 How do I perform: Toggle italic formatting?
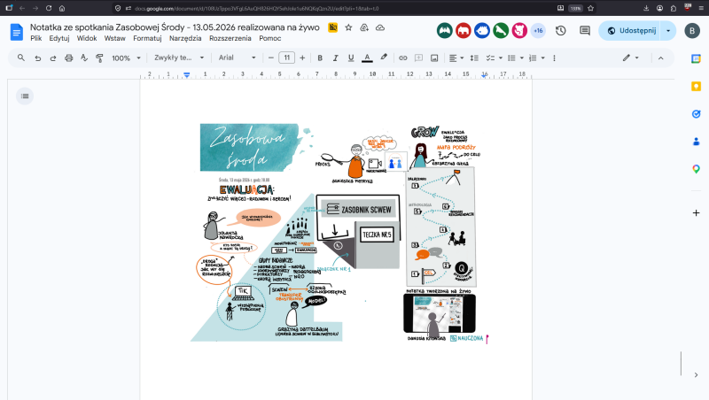335,58
